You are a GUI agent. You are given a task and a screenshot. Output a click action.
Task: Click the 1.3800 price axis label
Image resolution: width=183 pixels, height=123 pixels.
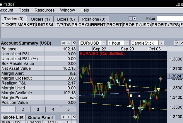pos(176,59)
